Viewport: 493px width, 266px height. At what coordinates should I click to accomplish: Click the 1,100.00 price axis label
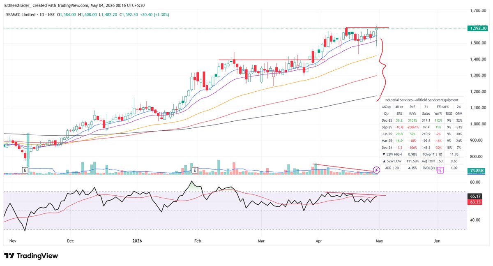click(x=477, y=108)
